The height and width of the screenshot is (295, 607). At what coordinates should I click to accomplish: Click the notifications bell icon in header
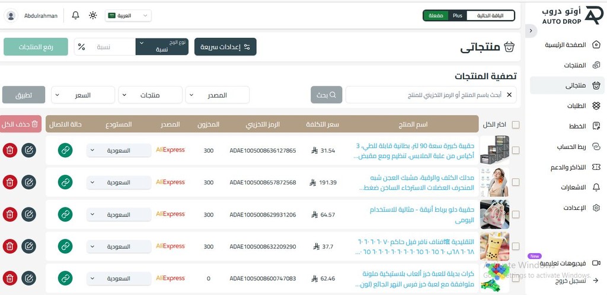[76, 15]
